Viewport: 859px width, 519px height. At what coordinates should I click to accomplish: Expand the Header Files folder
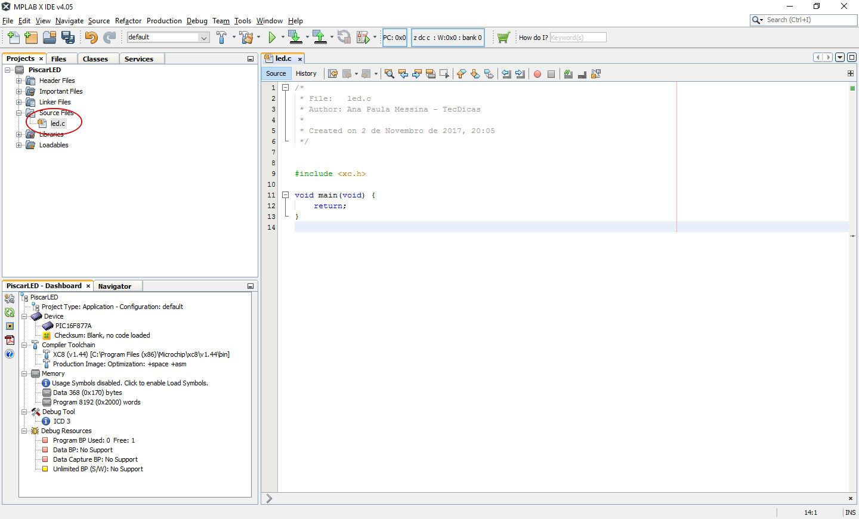[18, 81]
